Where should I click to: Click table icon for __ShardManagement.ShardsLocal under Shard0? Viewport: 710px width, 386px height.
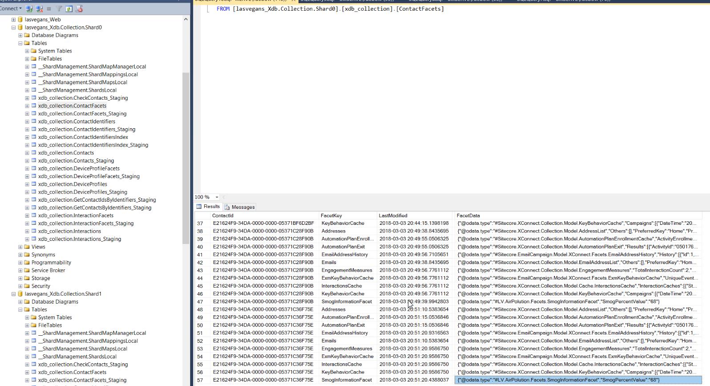tap(33, 90)
